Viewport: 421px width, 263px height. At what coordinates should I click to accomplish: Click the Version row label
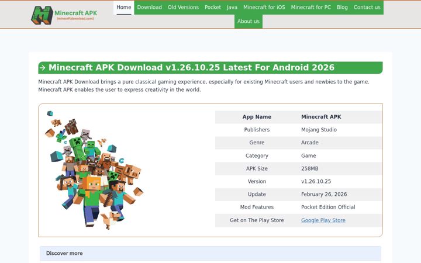coord(257,181)
